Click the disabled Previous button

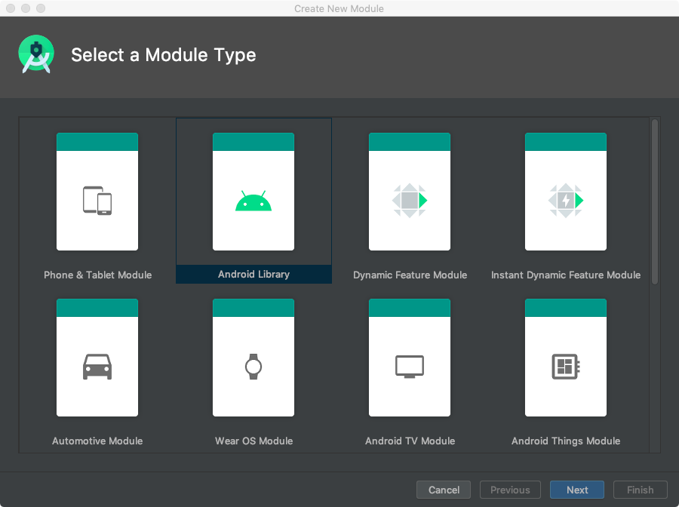point(510,490)
